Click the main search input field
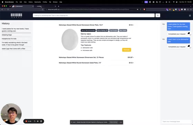193x125 pixels. pyautogui.click(x=94, y=15)
